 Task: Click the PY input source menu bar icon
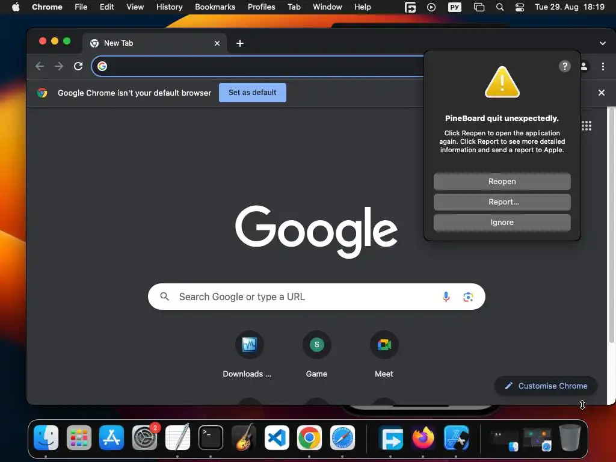[x=455, y=7]
